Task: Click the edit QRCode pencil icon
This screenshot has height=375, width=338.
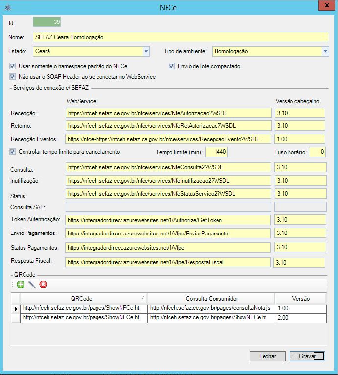Action: click(x=32, y=284)
